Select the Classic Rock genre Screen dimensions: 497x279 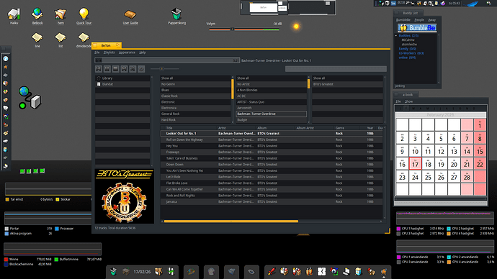coord(196,96)
